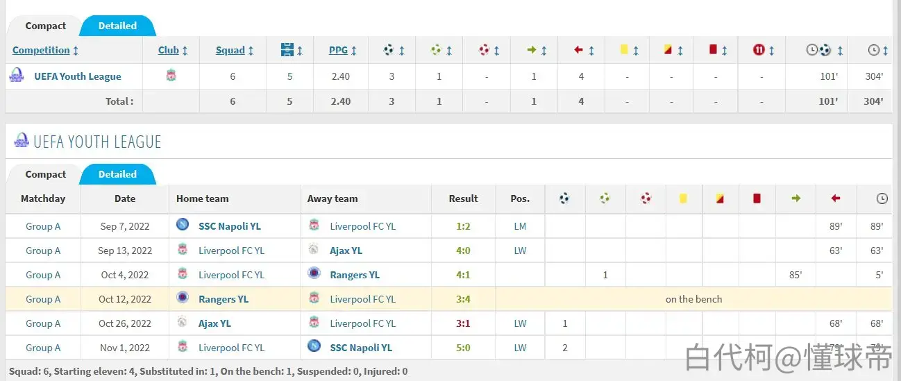
Task: Click Liverpool club crest in summary row
Action: pyautogui.click(x=171, y=76)
